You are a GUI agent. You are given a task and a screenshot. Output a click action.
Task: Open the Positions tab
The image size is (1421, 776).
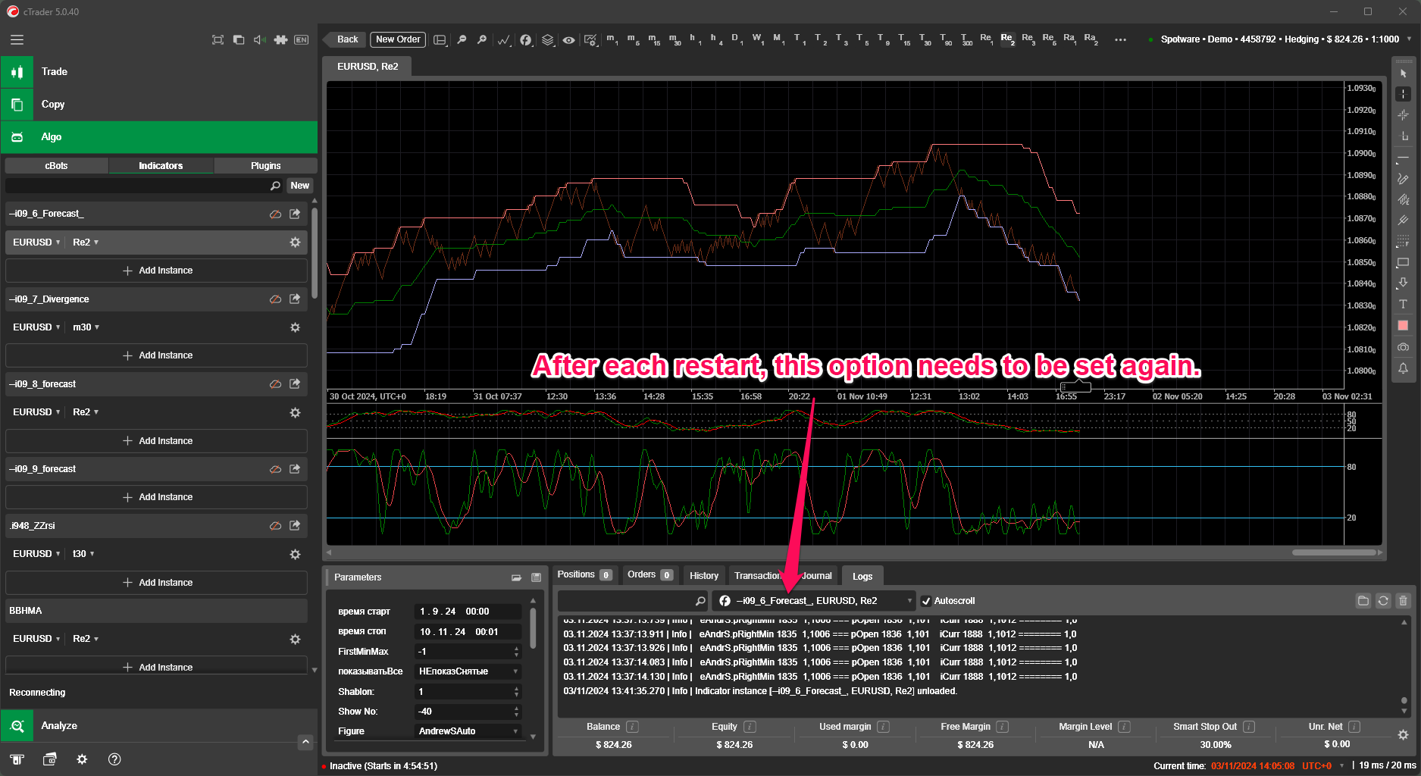[x=584, y=575]
